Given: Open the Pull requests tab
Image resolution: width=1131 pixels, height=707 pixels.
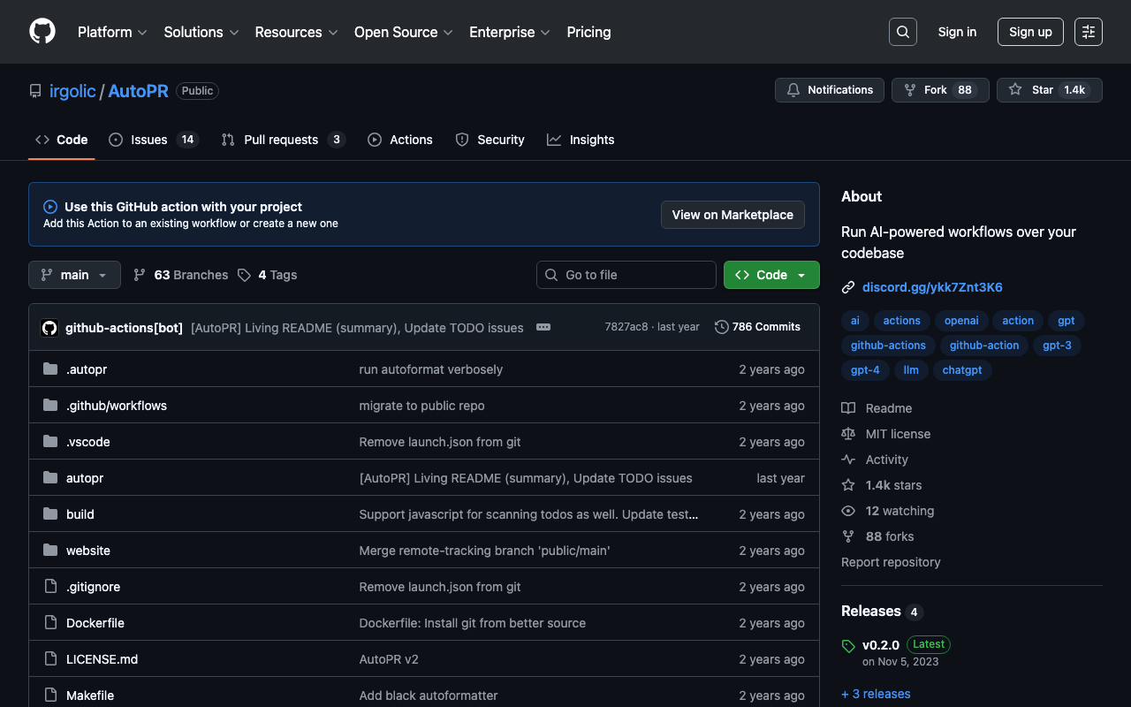Looking at the screenshot, I should tap(282, 140).
